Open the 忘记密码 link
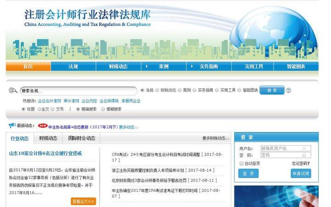The image size is (331, 207). [301, 163]
